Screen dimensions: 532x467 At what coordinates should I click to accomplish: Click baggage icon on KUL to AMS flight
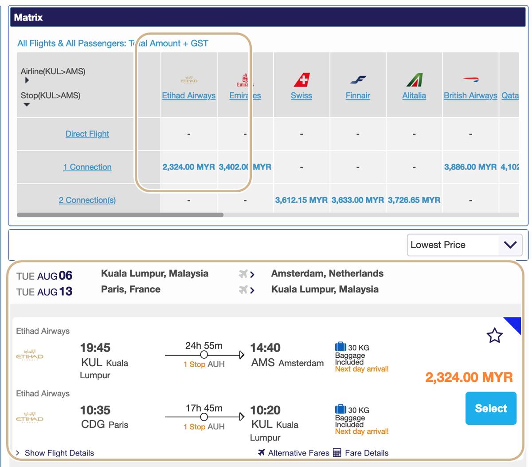point(340,347)
